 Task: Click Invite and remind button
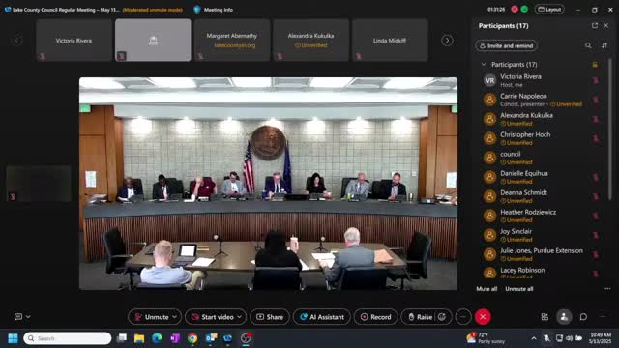(x=506, y=45)
